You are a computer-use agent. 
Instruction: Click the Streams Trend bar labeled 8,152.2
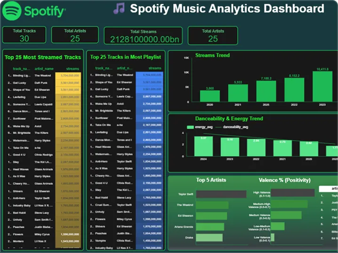[x=294, y=89]
